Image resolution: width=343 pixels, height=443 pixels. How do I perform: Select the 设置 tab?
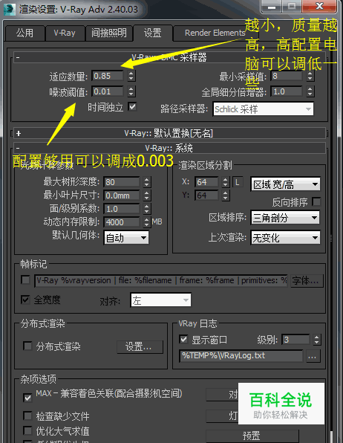pyautogui.click(x=153, y=33)
